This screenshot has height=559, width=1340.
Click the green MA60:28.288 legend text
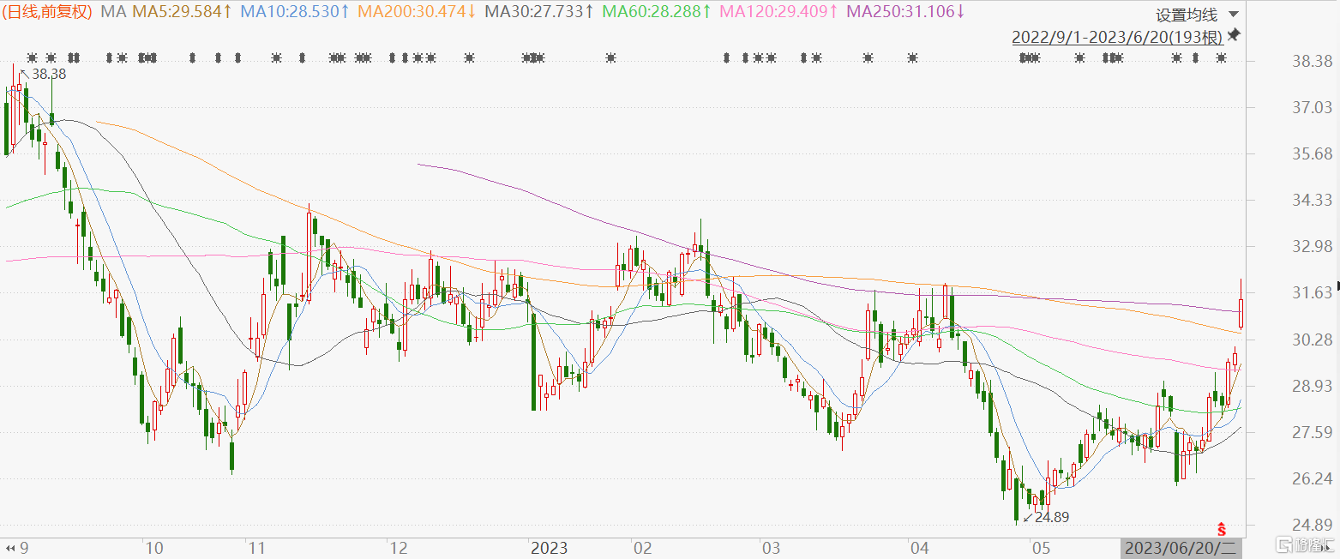657,12
